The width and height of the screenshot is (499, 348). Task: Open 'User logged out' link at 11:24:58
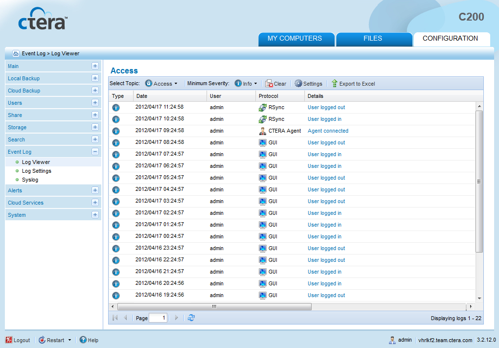[326, 107]
